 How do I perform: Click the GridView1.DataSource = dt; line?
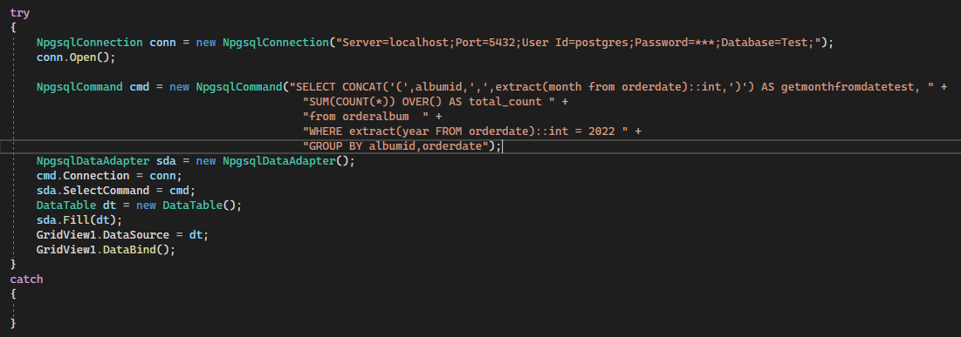[122, 235]
